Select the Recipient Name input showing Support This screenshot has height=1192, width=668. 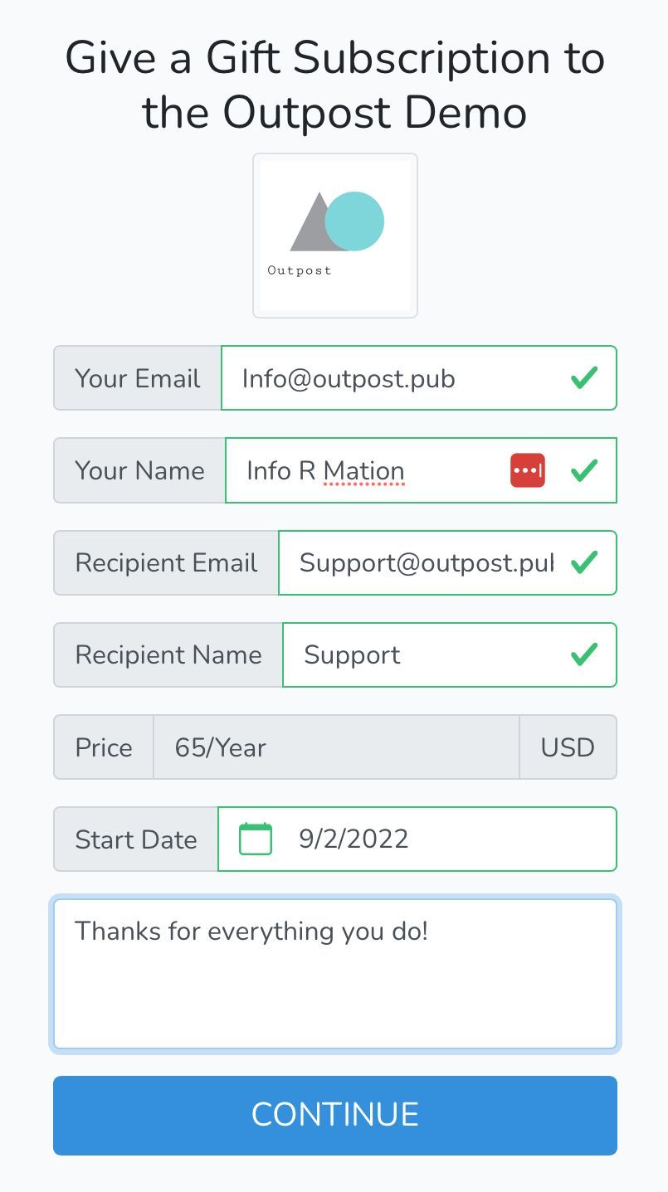[x=450, y=654]
